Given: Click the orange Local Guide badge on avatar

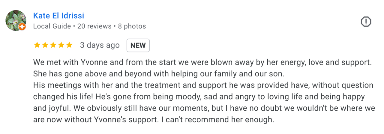Looking at the screenshot, I should coord(22,27).
